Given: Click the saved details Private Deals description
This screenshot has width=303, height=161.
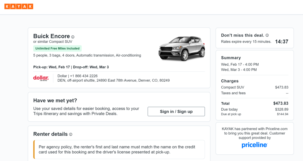Looking at the screenshot, I should click(86, 111).
